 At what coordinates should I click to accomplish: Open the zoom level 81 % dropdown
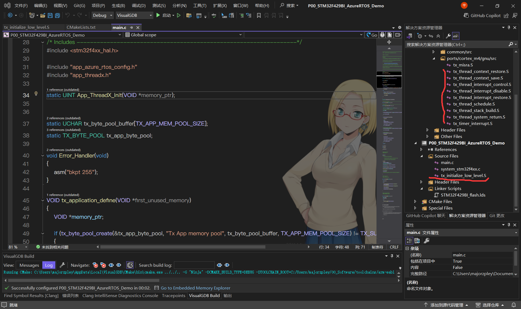pos(18,247)
